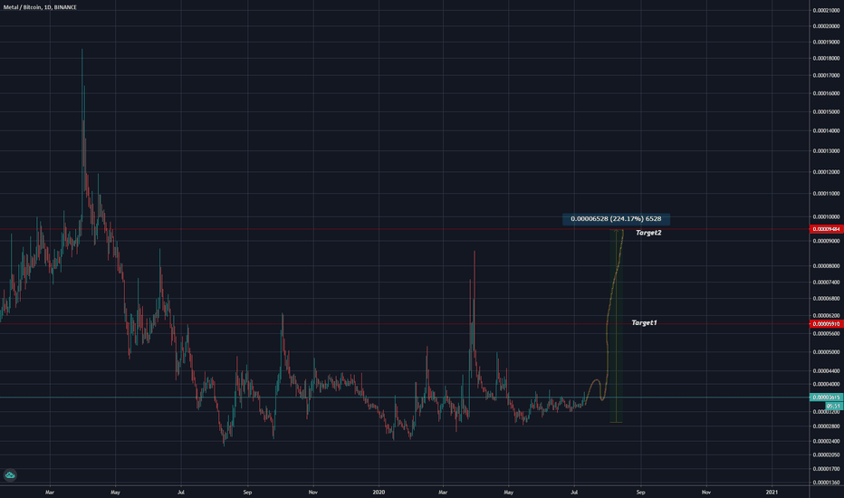The height and width of the screenshot is (498, 844).
Task: Click 0.00002800 on the price axis
Action: pyautogui.click(x=826, y=426)
